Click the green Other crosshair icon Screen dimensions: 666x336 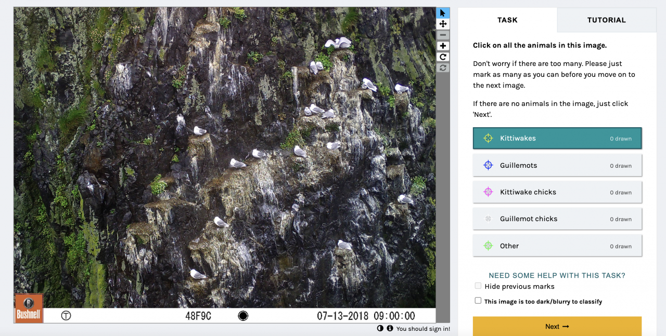tap(488, 246)
